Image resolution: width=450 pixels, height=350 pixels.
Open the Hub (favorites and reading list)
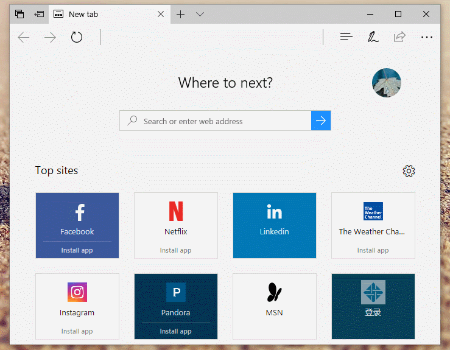click(x=346, y=37)
